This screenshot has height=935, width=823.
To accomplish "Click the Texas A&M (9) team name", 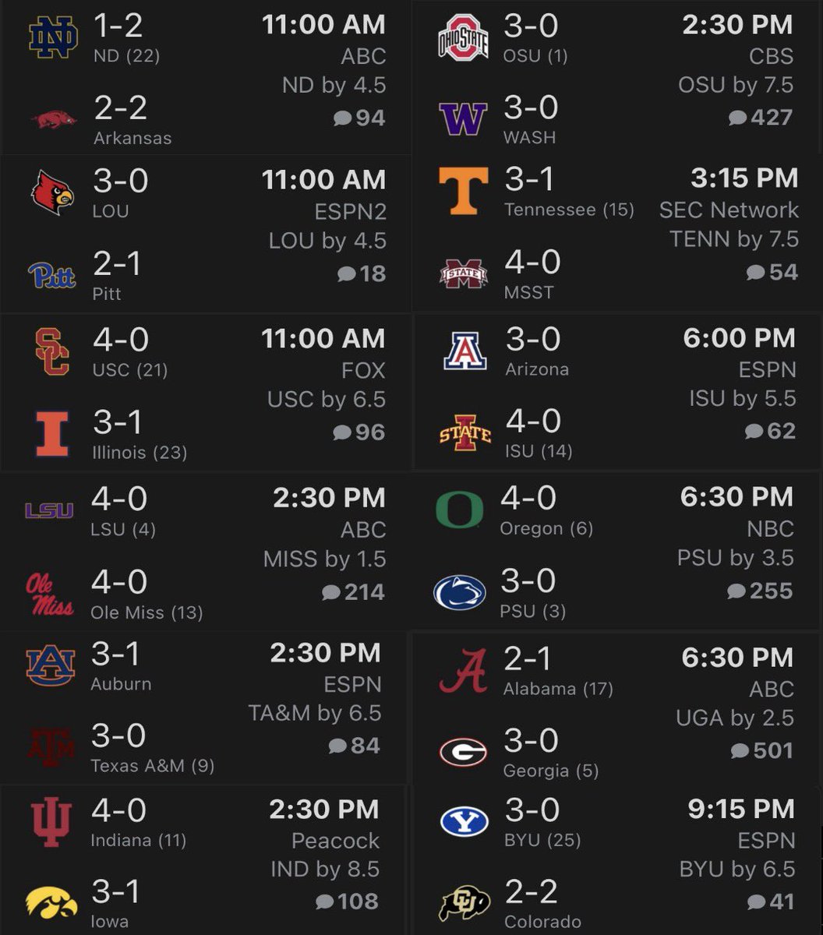I will coord(152,766).
